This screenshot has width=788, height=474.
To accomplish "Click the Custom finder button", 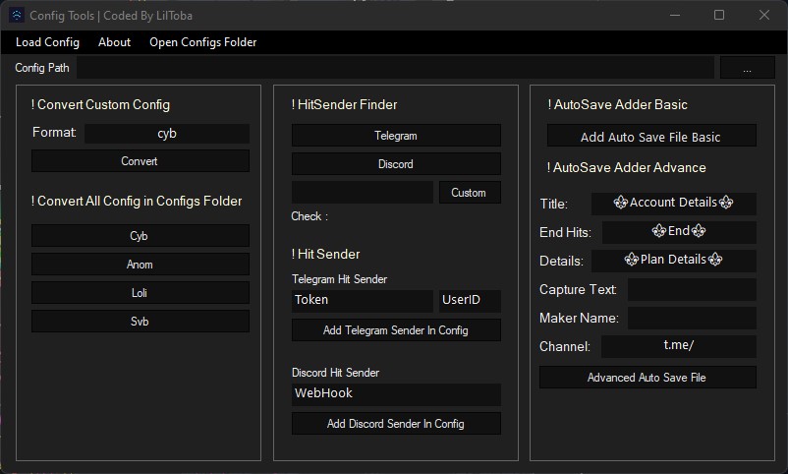I will (470, 193).
